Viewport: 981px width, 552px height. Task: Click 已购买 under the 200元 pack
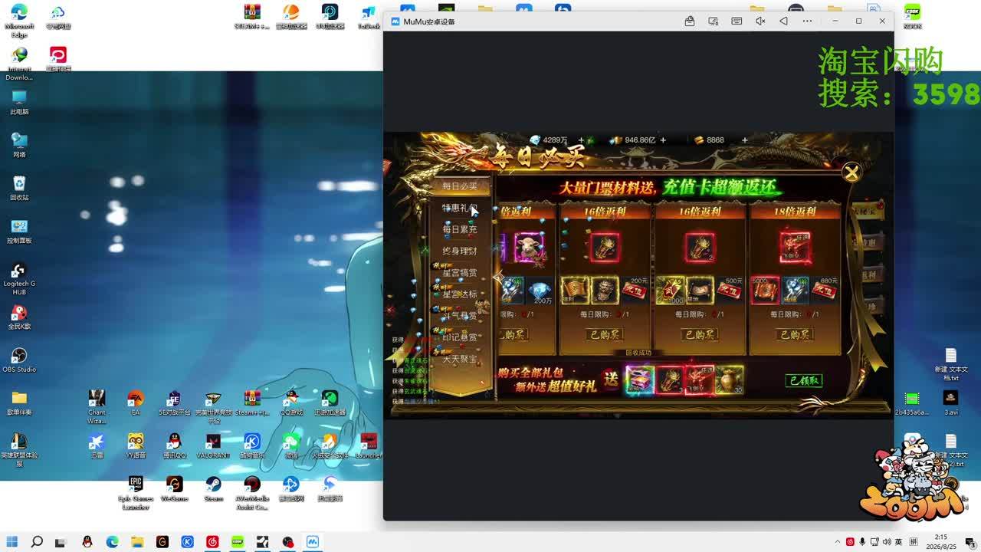coord(605,334)
